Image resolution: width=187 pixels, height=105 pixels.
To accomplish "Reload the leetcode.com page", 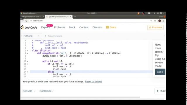I will click(26, 21).
